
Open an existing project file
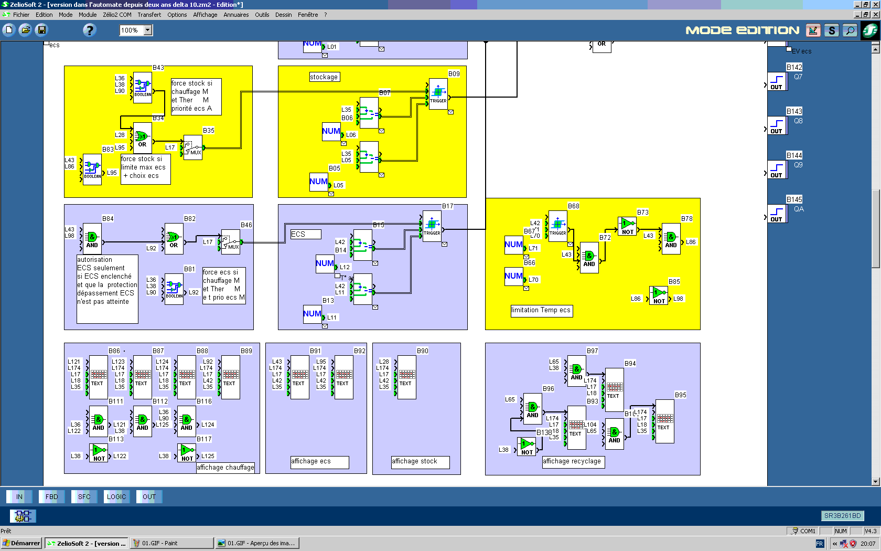pyautogui.click(x=25, y=30)
